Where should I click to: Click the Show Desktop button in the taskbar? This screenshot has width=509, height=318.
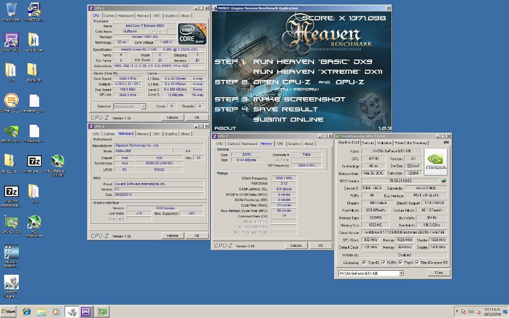click(x=506, y=311)
